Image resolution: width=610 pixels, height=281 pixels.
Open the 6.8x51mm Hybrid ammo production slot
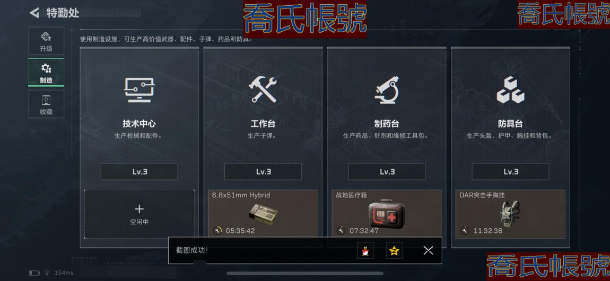pos(263,213)
